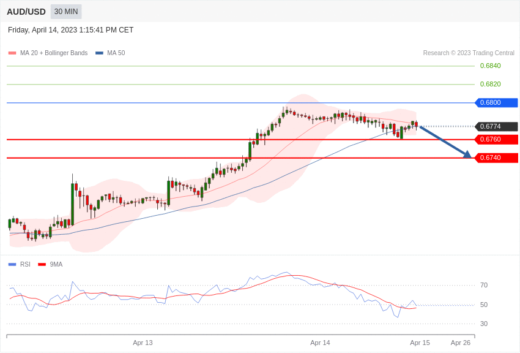Click the 'Apr 14' date axis label
Image resolution: width=520 pixels, height=353 pixels.
[320, 343]
